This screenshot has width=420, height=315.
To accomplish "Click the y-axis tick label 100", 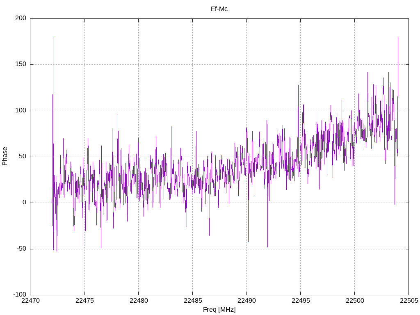I will [x=21, y=111].
